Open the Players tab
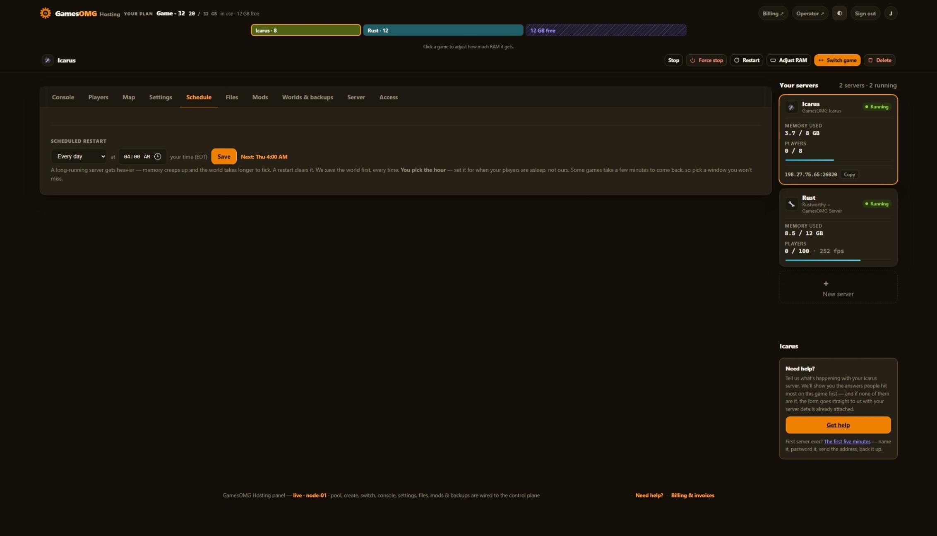Viewport: 937px width, 536px height. pos(98,97)
